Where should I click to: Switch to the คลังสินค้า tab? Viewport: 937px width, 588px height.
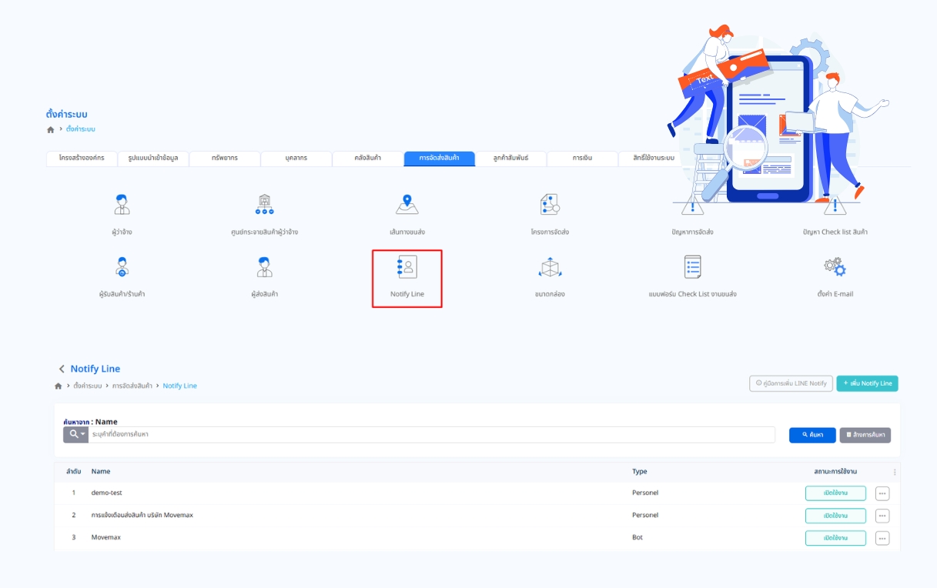click(367, 159)
